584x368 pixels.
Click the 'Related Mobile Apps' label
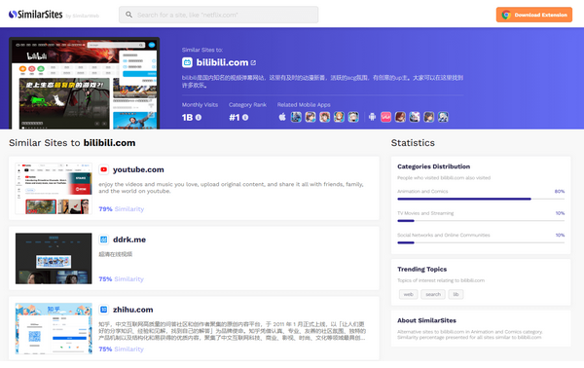coord(304,105)
